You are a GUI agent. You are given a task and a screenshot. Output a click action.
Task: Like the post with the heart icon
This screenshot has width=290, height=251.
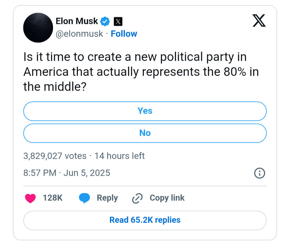click(30, 198)
